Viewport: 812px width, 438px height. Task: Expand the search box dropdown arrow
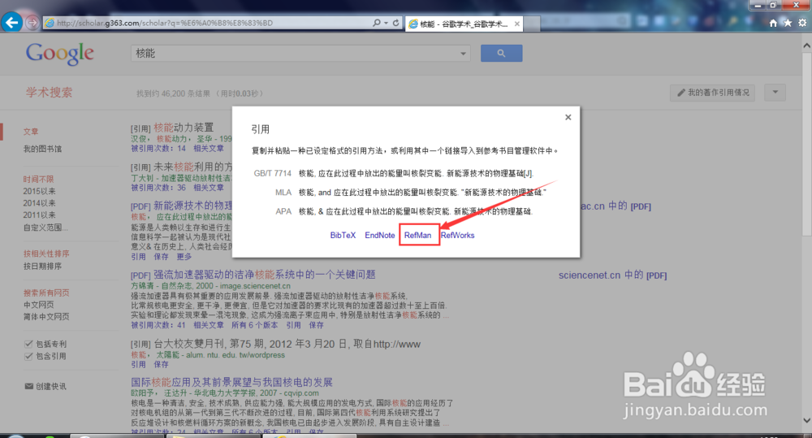click(x=463, y=54)
